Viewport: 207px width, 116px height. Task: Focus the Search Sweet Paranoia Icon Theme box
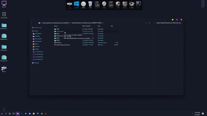[x=169, y=23]
